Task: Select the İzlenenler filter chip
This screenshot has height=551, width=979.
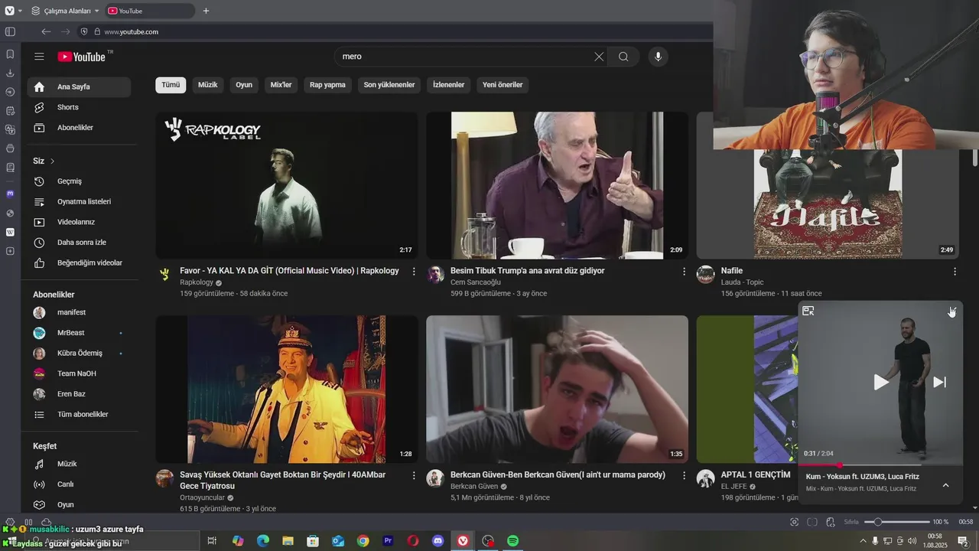Action: [449, 85]
